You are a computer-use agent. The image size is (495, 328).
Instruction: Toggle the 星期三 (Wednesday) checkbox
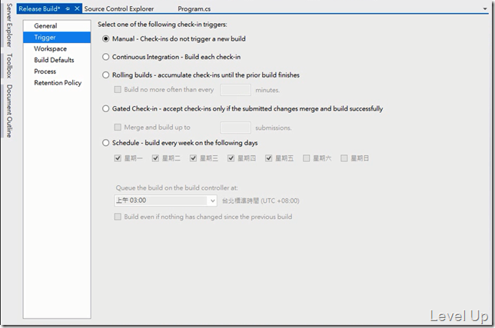click(193, 158)
